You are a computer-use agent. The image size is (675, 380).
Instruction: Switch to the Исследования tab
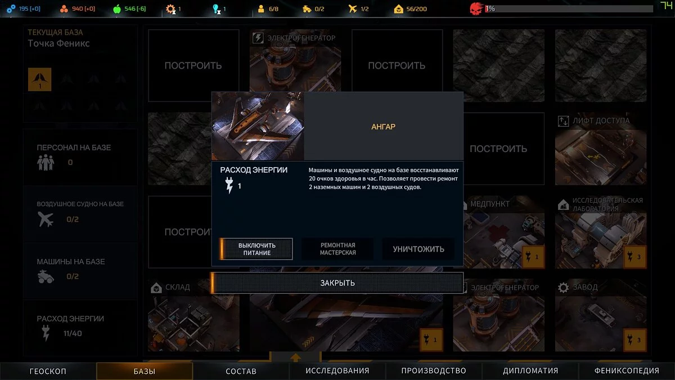coord(337,371)
